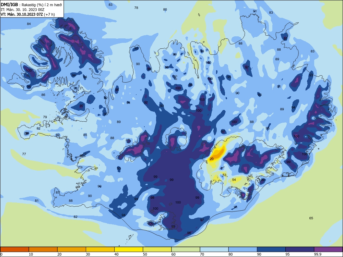Click the 80–90 medium blue legend swatch
This screenshot has width=343, height=257.
[243, 249]
